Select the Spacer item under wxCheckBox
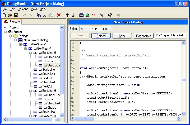The width and height of the screenshot is (190, 125). [x=48, y=99]
